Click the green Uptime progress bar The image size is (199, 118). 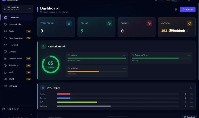click(x=97, y=58)
